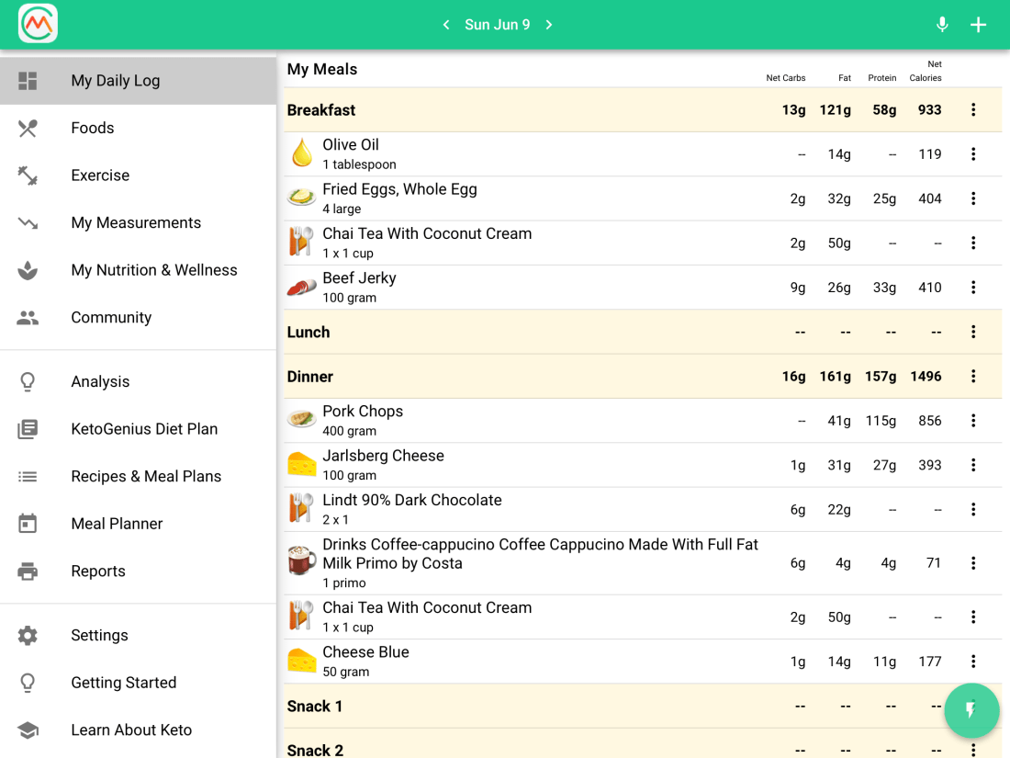Viewport: 1010px width, 758px height.
Task: Go to the next day arrow
Action: click(549, 25)
